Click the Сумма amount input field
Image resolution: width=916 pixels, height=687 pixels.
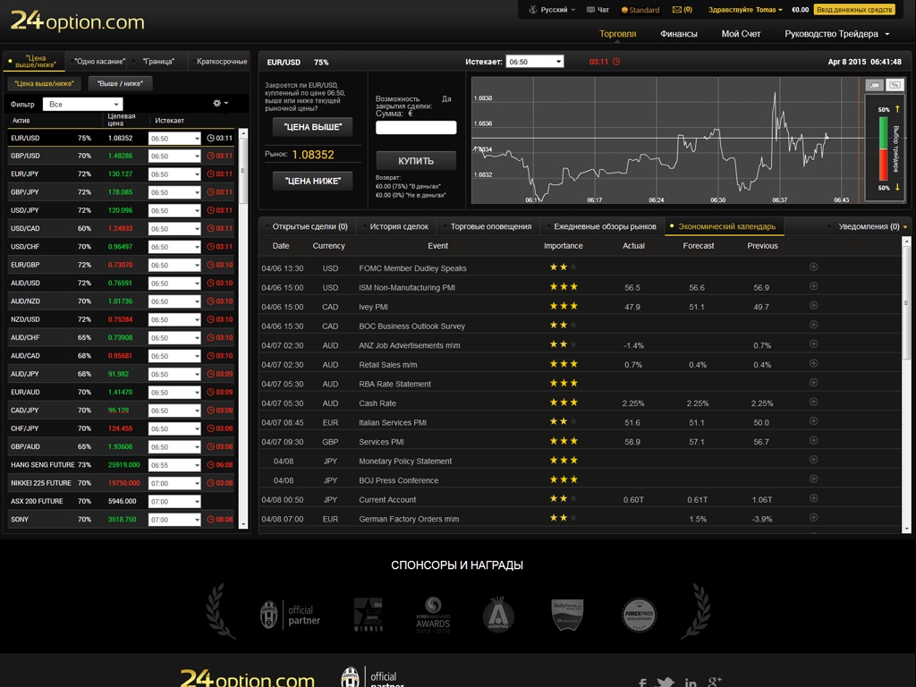pyautogui.click(x=416, y=128)
